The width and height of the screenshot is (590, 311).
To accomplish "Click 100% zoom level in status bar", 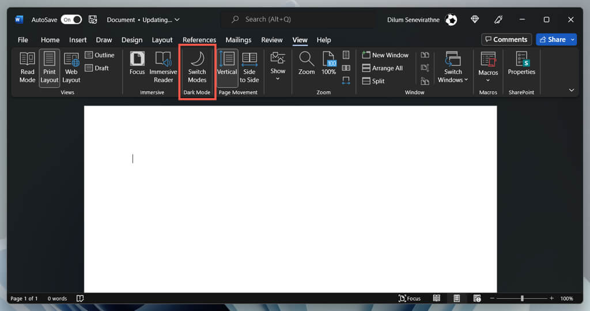I will click(567, 298).
